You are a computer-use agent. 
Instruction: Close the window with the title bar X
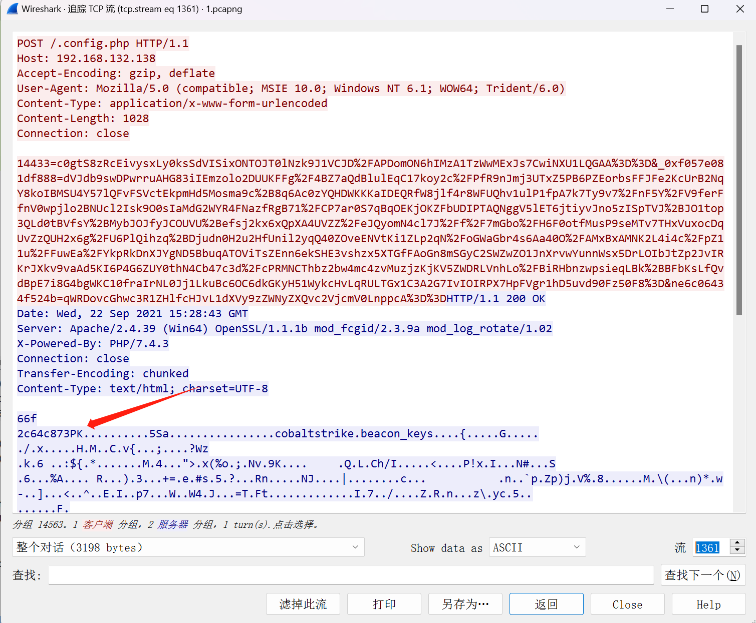[740, 9]
